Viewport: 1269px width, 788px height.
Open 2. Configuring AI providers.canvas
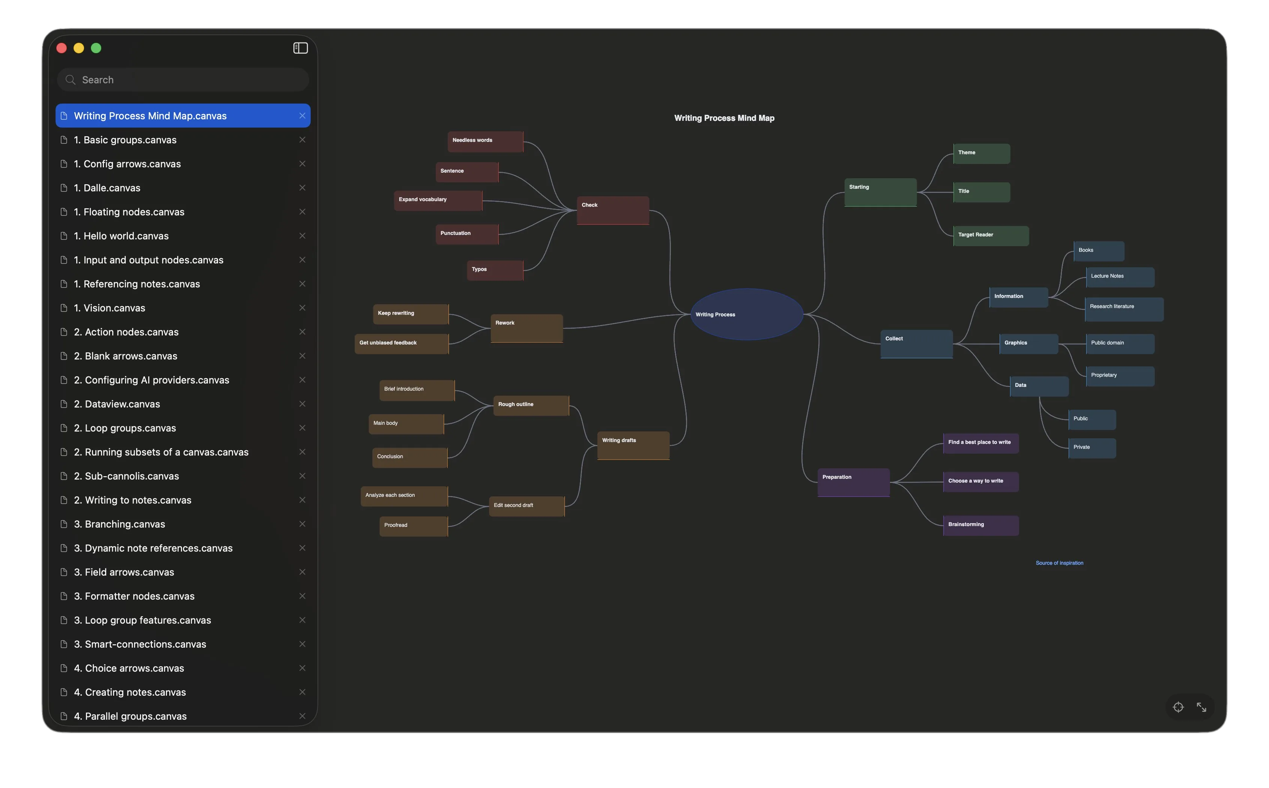coord(183,380)
